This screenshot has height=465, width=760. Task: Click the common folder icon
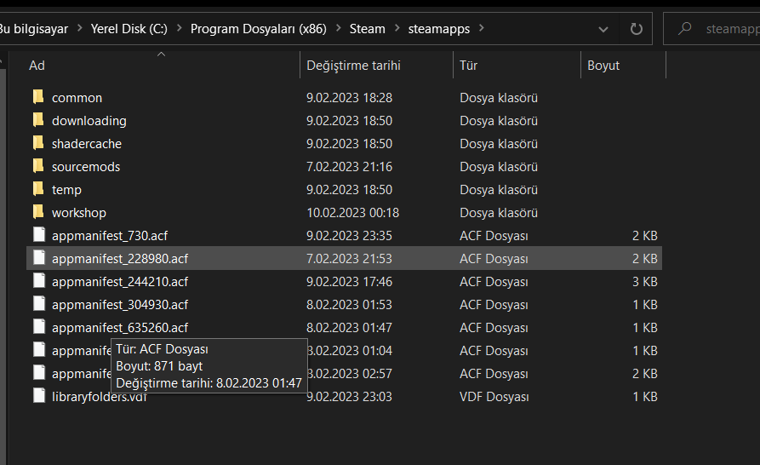38,97
